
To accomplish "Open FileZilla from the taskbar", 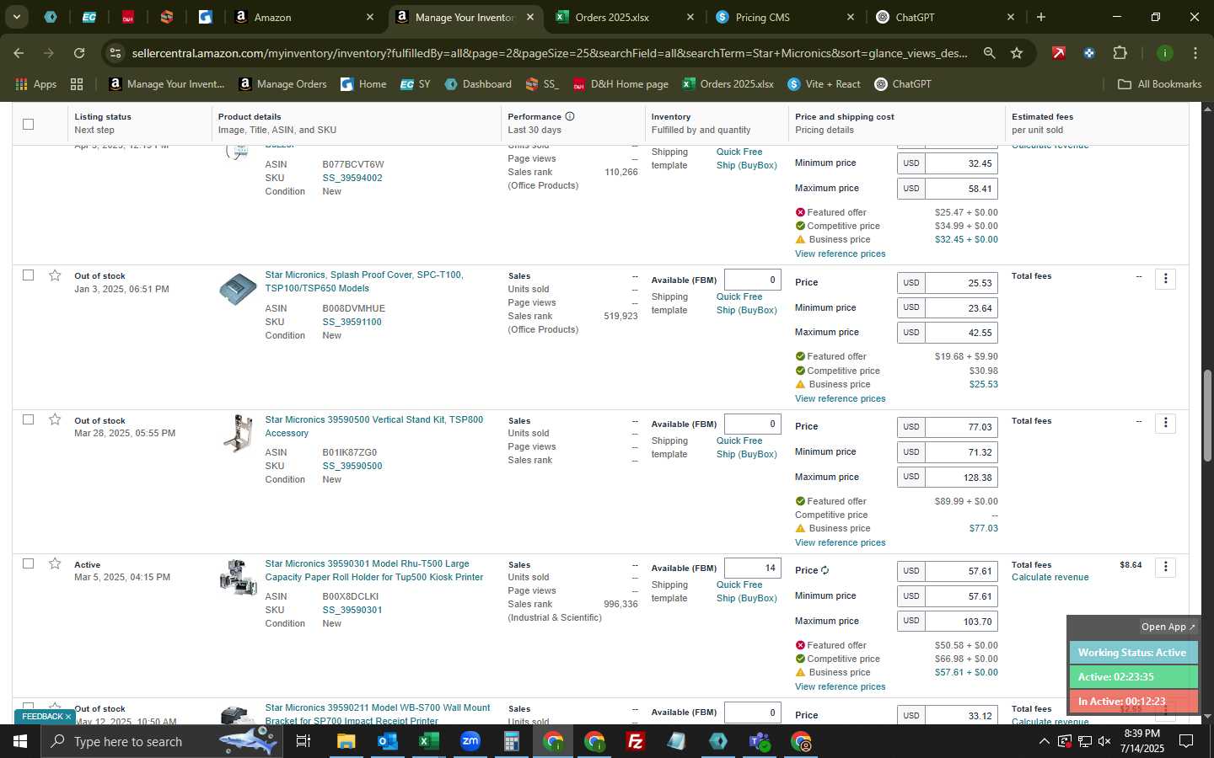I will pyautogui.click(x=636, y=741).
